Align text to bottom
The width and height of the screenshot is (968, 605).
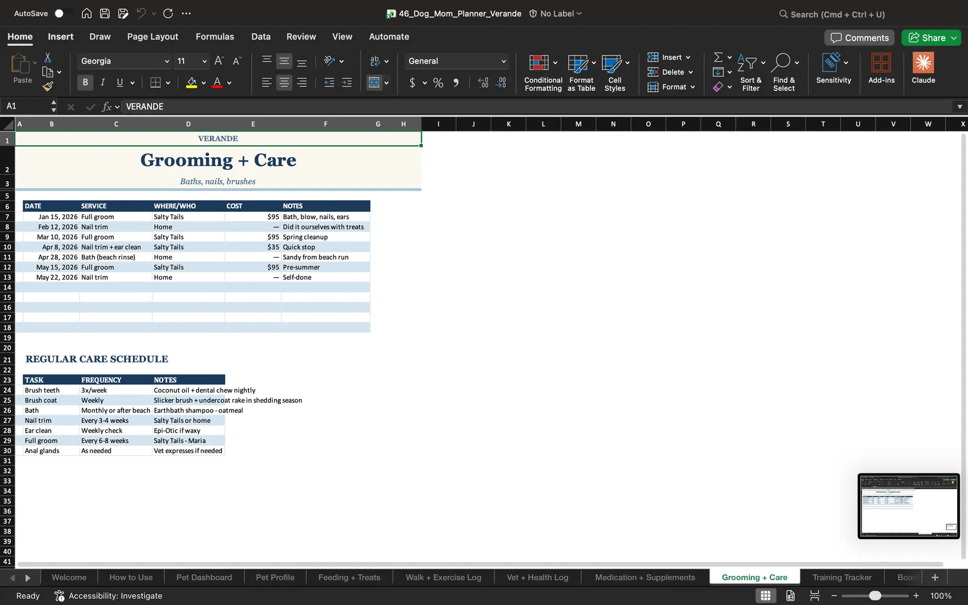(x=302, y=60)
